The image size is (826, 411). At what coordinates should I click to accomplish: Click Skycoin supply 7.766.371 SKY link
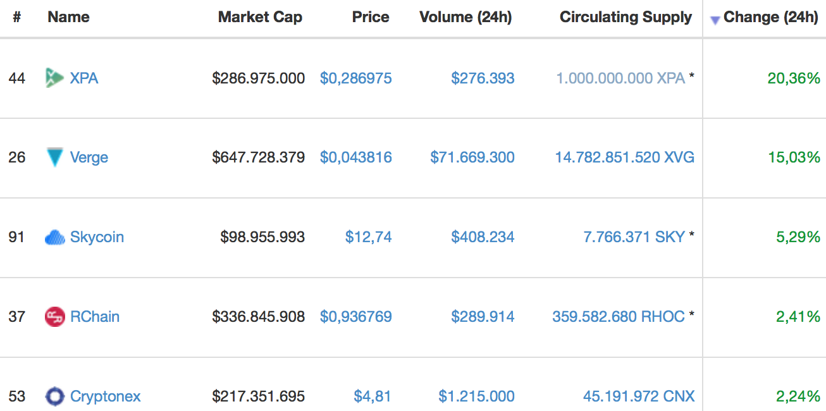point(634,237)
